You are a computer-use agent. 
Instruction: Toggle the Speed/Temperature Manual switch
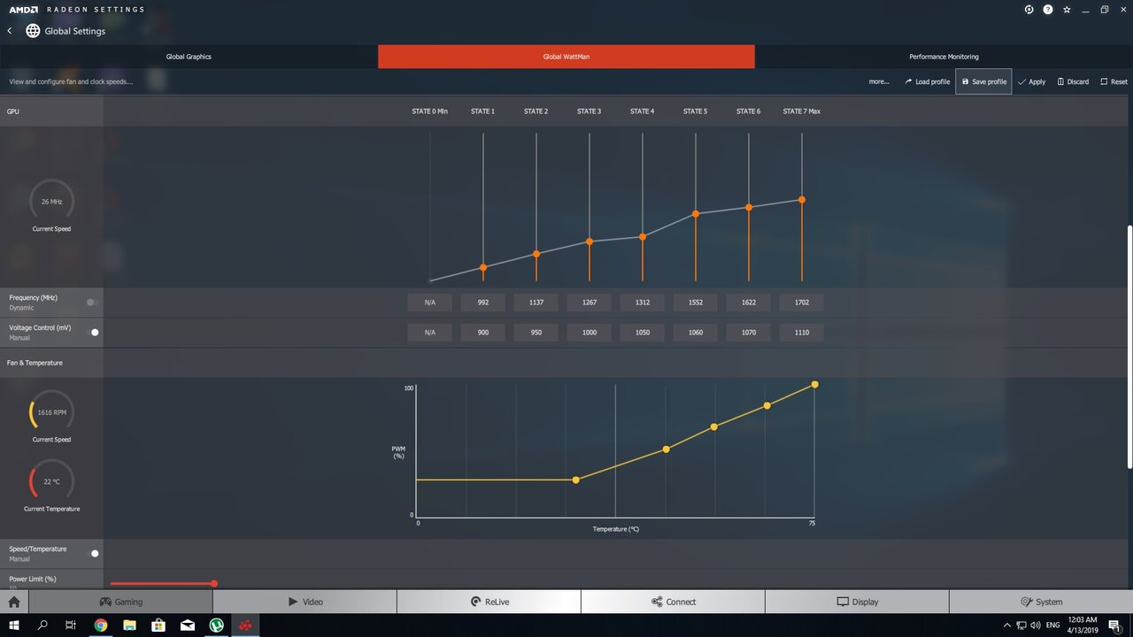click(92, 554)
